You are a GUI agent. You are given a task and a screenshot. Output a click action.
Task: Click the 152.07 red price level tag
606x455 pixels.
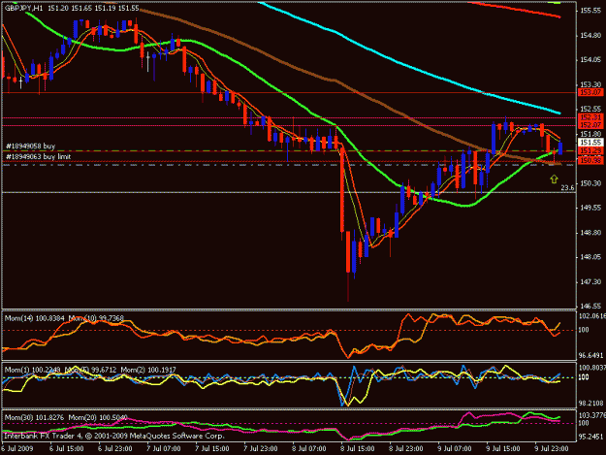[x=590, y=125]
